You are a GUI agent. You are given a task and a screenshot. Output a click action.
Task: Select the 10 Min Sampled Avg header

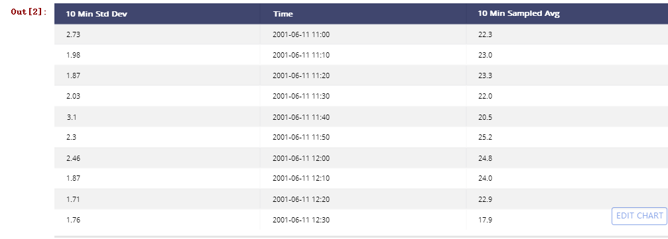[x=519, y=14]
